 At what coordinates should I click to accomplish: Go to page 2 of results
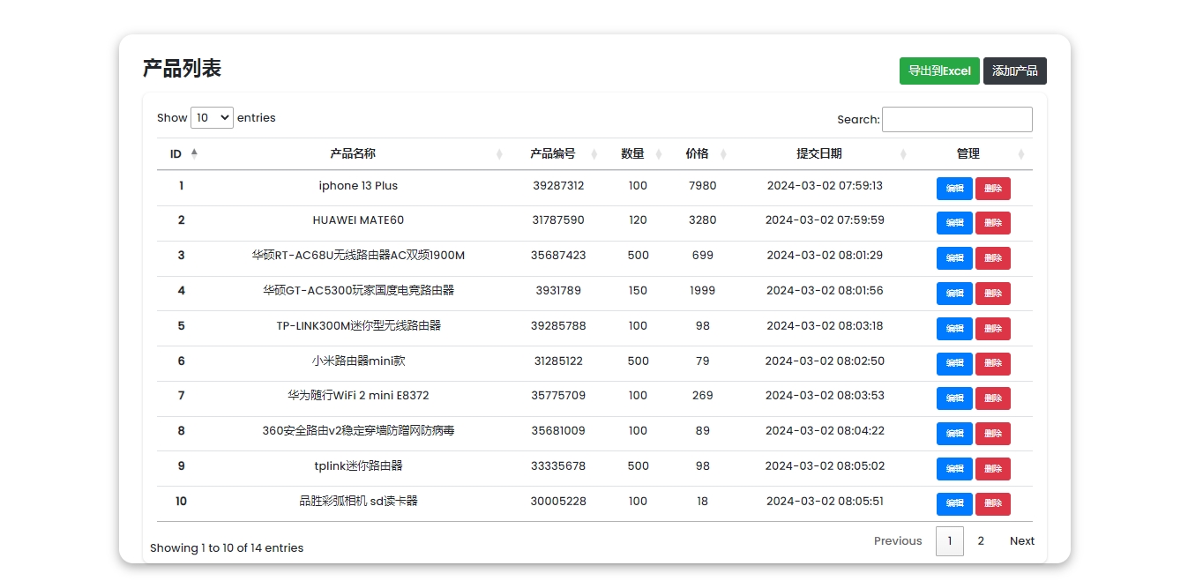point(981,541)
